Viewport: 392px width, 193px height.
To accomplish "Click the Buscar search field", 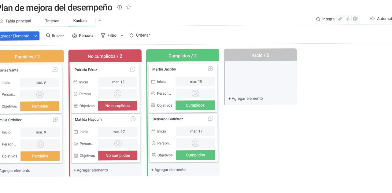I will click(55, 36).
